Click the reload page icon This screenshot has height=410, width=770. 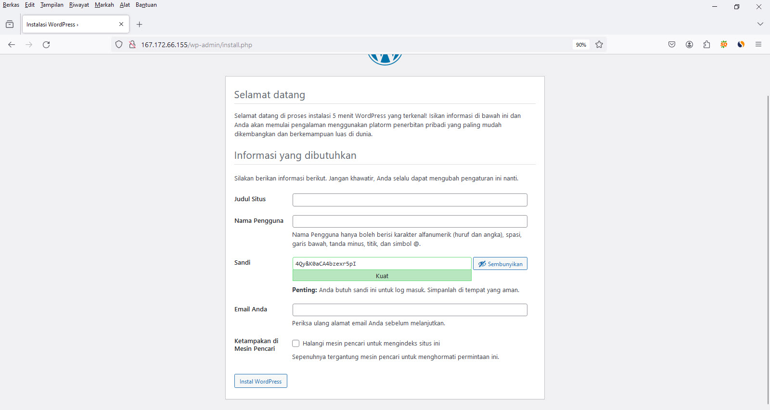tap(46, 45)
